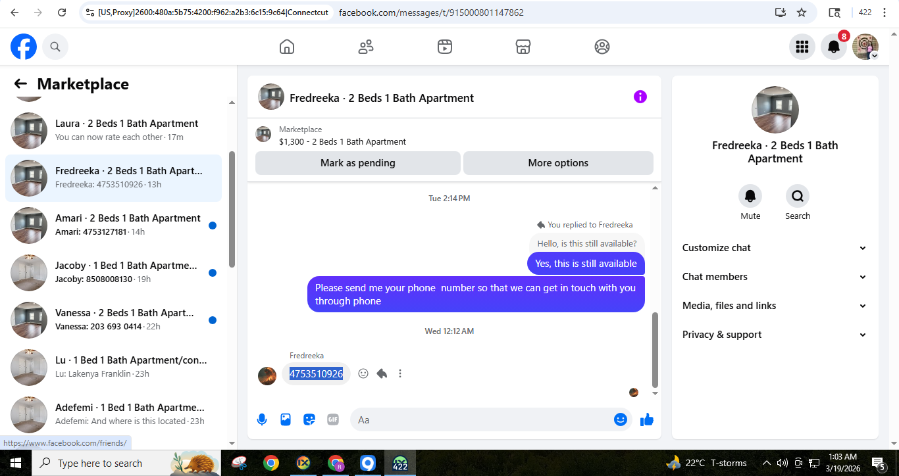The image size is (899, 476).
Task: Click the install app icon in address bar
Action: click(x=781, y=12)
